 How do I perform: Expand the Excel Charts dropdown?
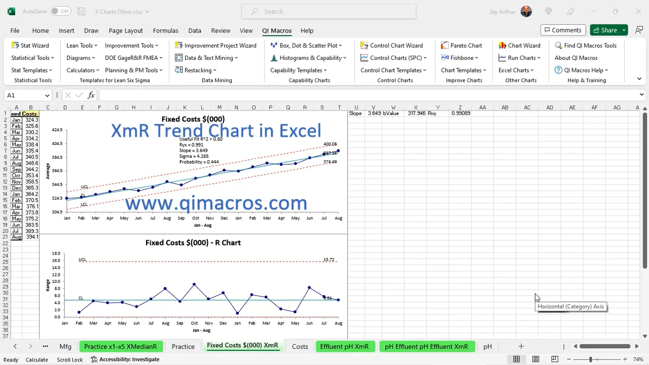tap(516, 70)
